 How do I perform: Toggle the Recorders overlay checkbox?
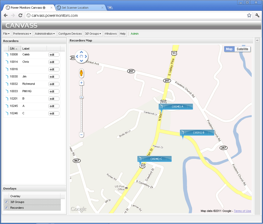coord(6,208)
